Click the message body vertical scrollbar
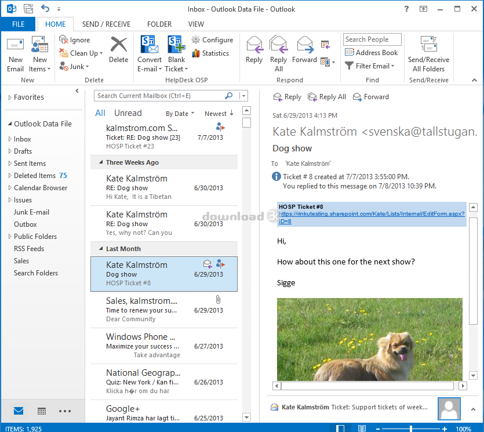 tap(473, 271)
